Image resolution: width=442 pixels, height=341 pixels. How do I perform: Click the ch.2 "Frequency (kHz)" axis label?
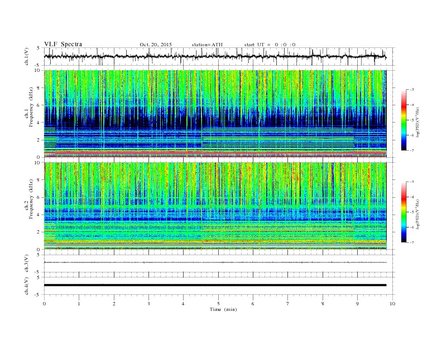(31, 199)
